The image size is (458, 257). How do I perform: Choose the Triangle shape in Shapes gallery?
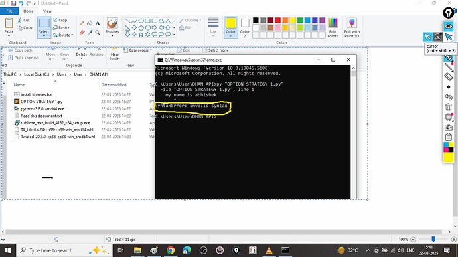(x=168, y=21)
